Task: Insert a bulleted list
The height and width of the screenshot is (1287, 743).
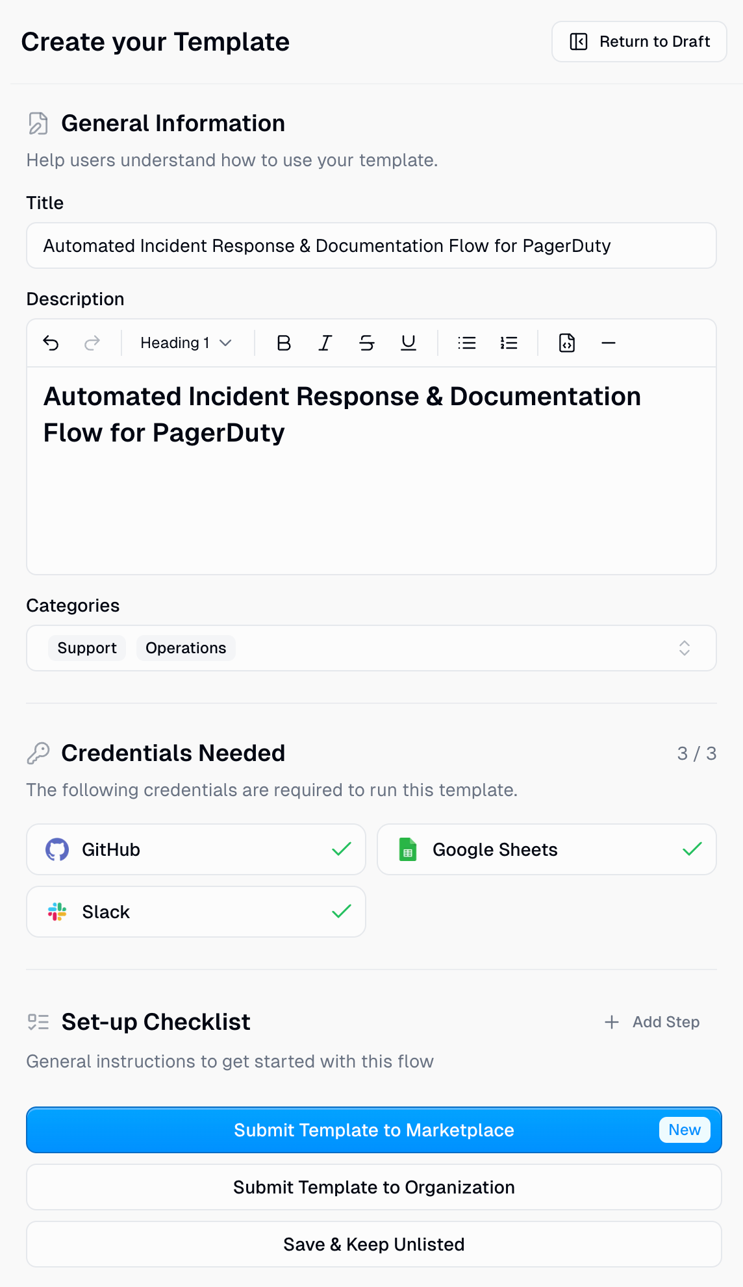Action: click(x=467, y=343)
